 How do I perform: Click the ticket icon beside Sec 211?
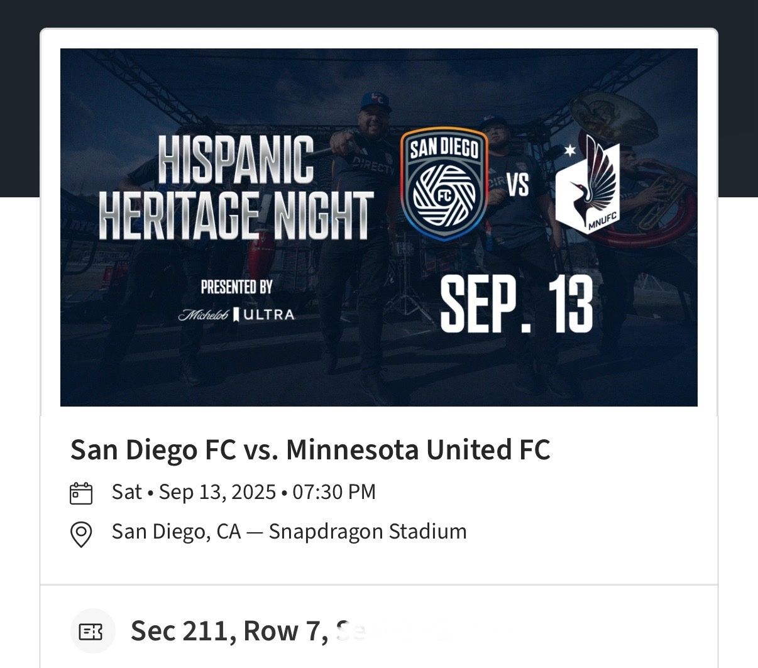(93, 632)
